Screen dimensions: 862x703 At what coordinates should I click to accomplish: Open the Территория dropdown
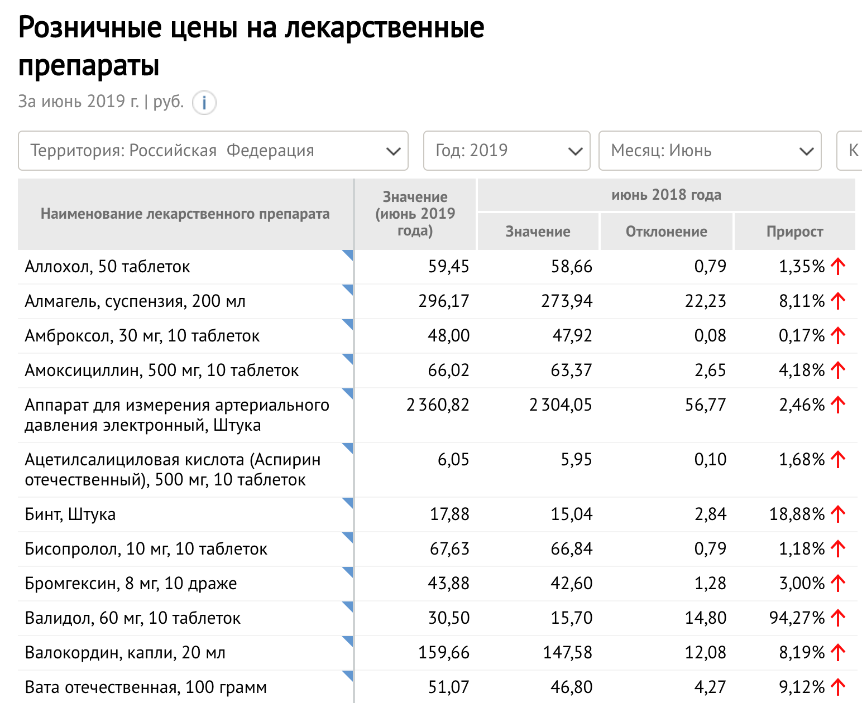[213, 151]
